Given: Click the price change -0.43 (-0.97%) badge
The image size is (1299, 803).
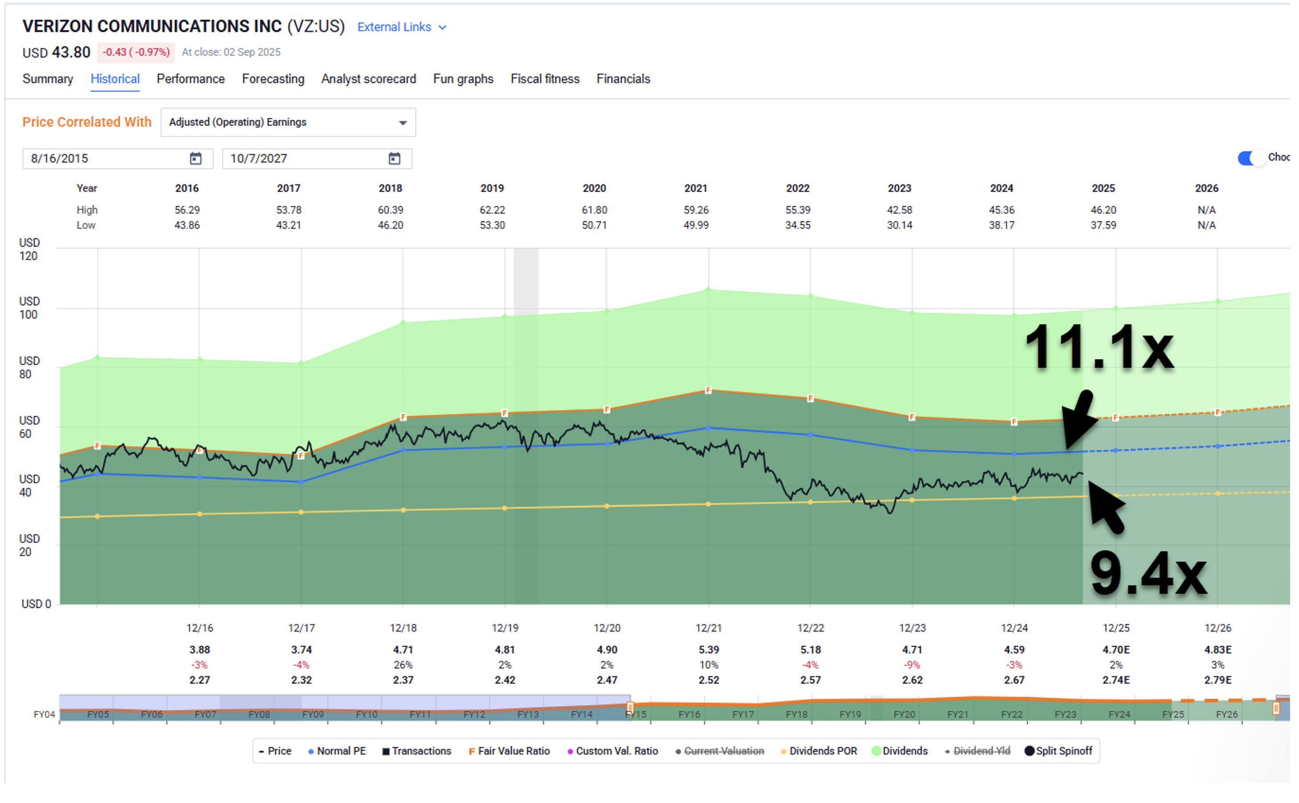Looking at the screenshot, I should pos(136,53).
